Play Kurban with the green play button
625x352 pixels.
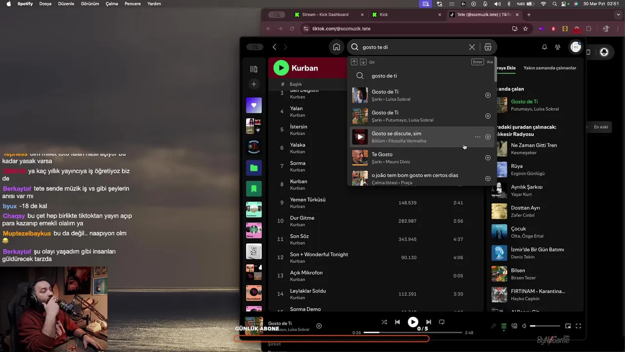point(281,68)
